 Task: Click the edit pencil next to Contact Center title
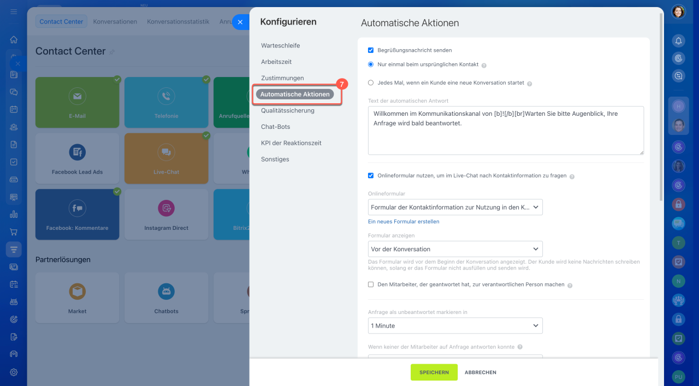pos(112,52)
